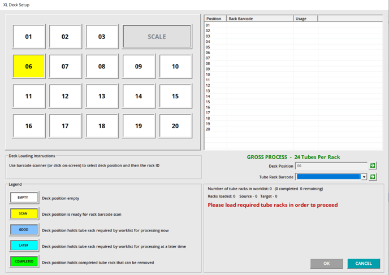Click the blue GOOD legend swatch

tap(24, 230)
